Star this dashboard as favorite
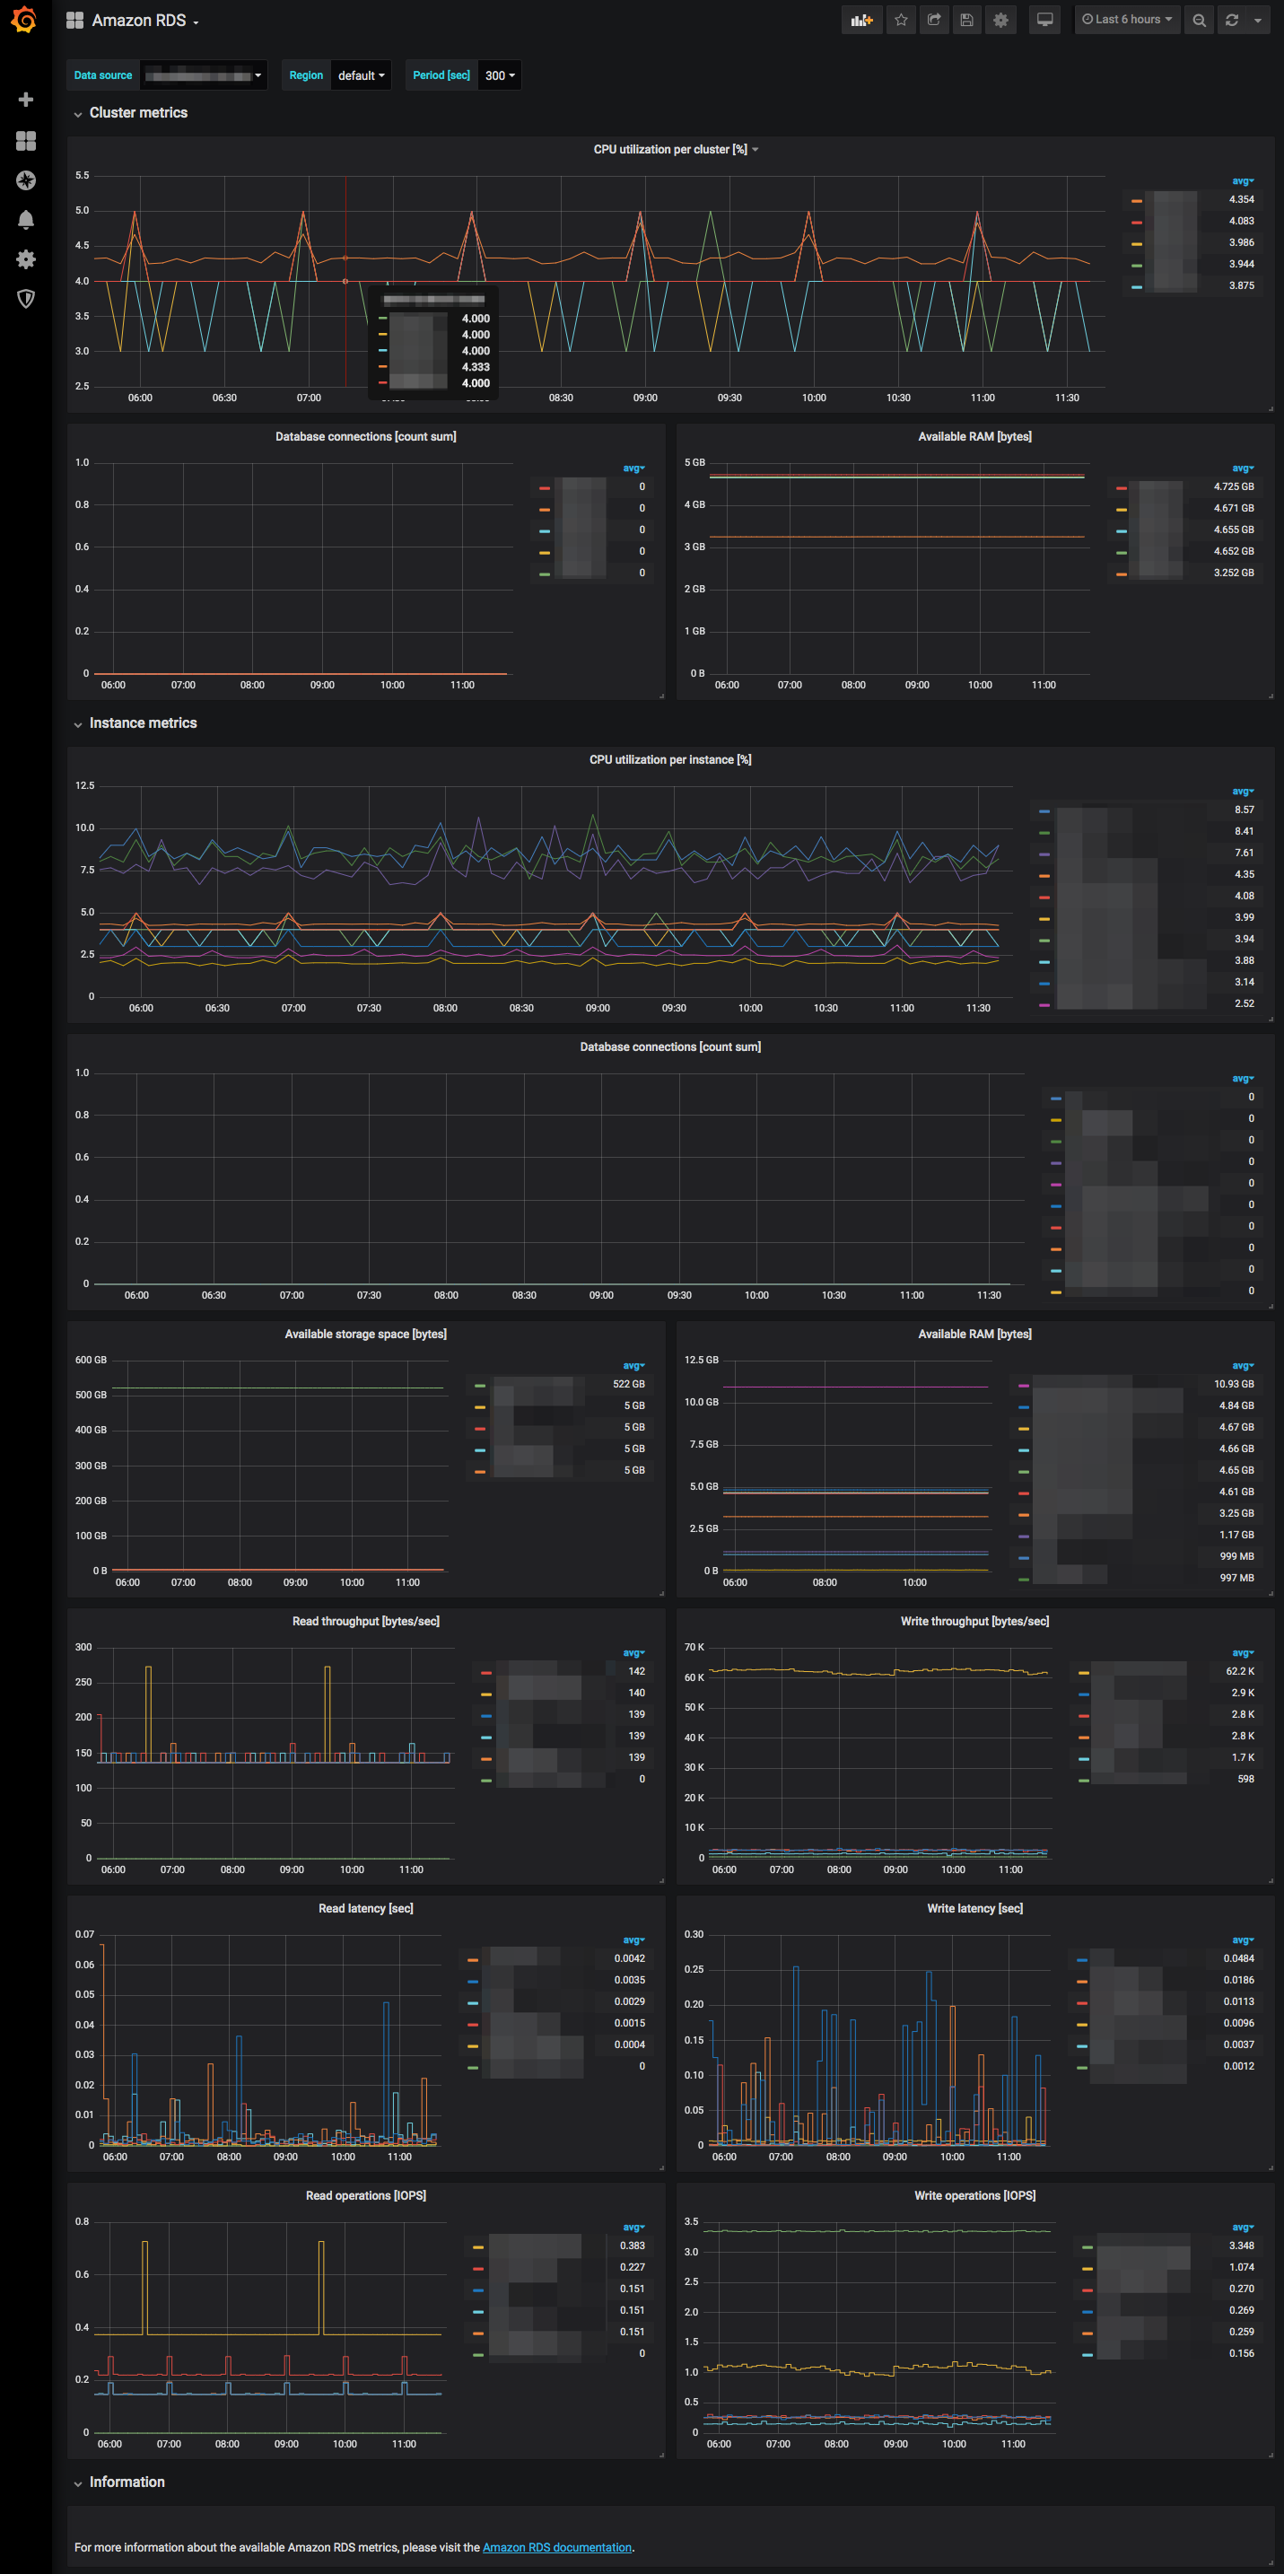The width and height of the screenshot is (1284, 2574). pos(901,20)
